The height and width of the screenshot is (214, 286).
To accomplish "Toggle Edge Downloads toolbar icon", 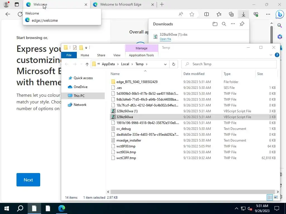I will (x=244, y=14).
